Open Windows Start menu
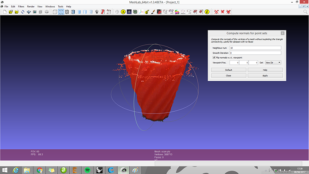This screenshot has height=174, width=309. [4, 170]
